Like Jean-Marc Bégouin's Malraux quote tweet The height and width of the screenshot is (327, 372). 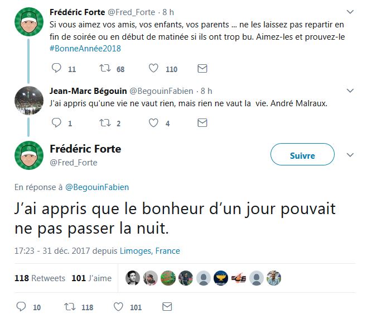point(153,123)
